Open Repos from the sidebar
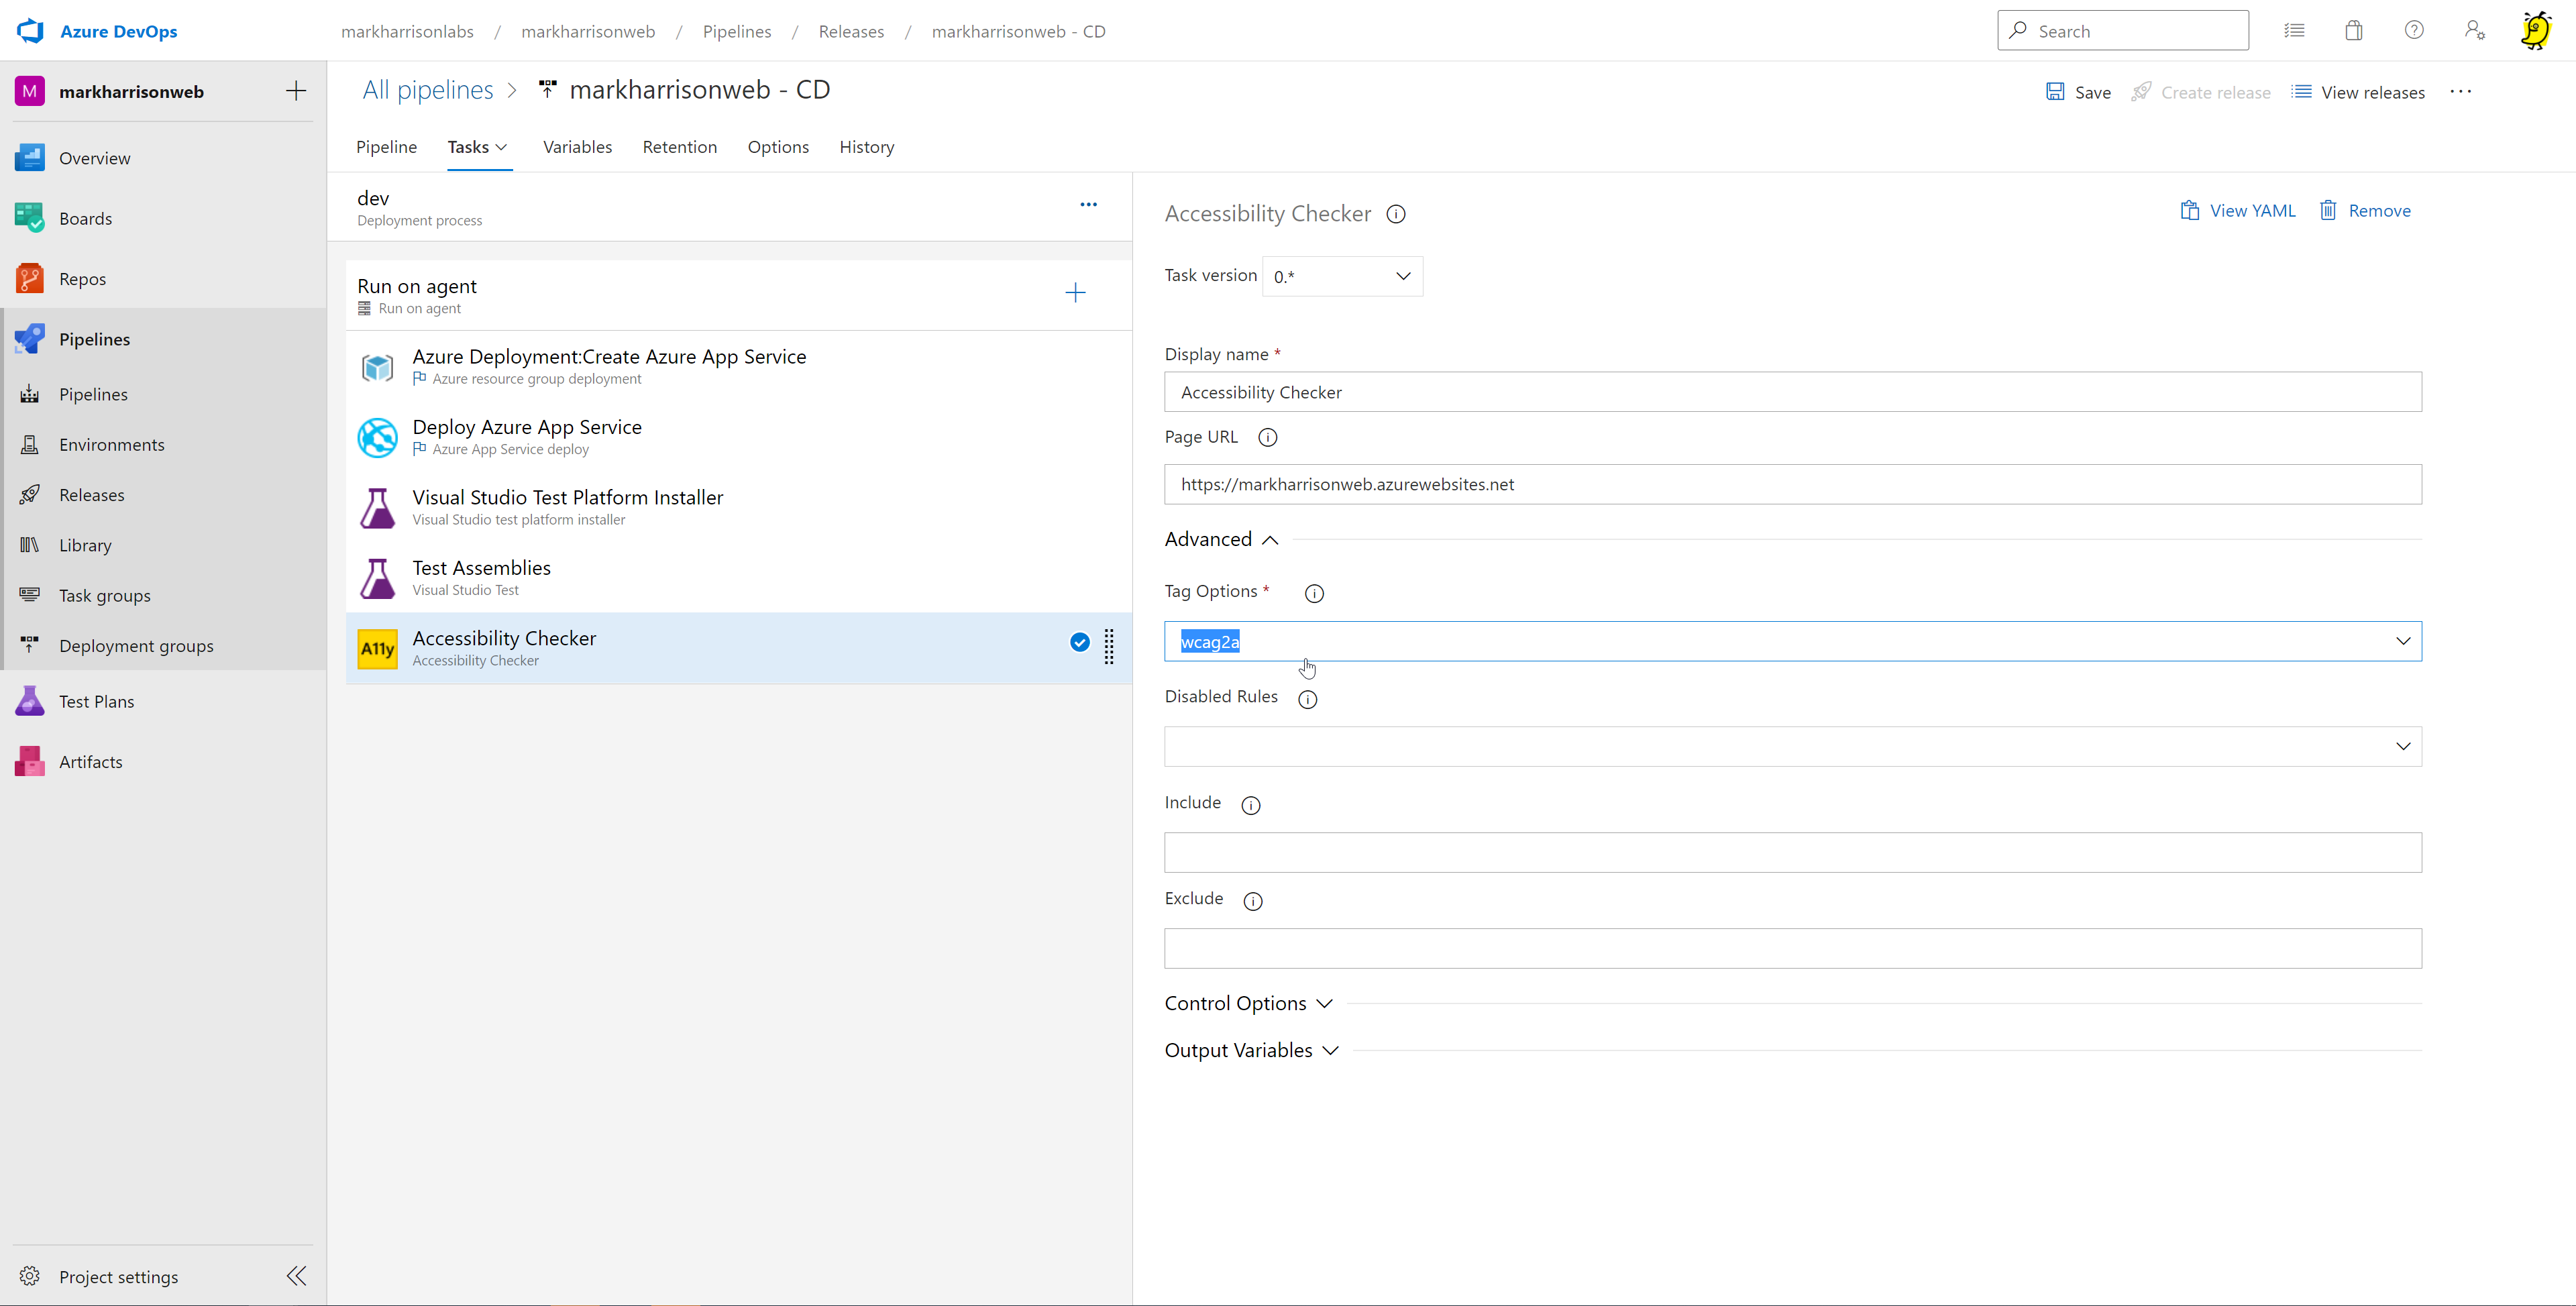Viewport: 2576px width, 1306px height. pyautogui.click(x=82, y=279)
